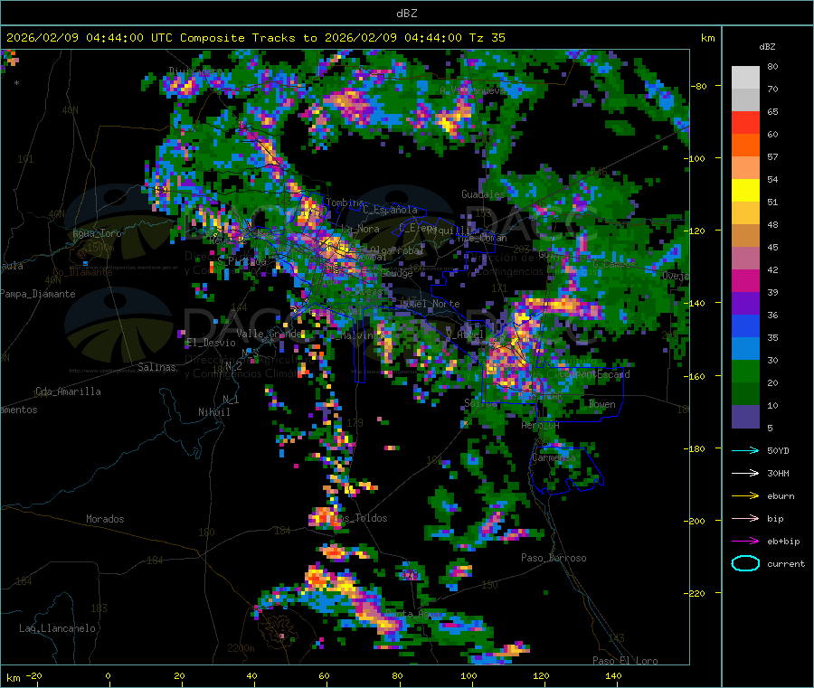Click the dBZ title at top

(x=406, y=14)
